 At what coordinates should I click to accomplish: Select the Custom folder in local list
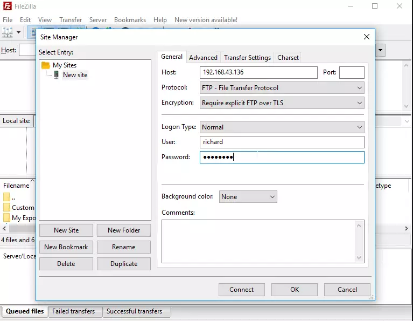(19, 208)
